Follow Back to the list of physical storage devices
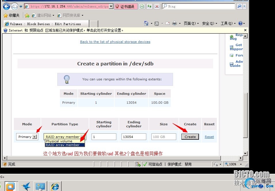Viewport: 275px width, 191px height. (x=115, y=42)
